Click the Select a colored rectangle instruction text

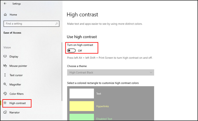(103, 83)
